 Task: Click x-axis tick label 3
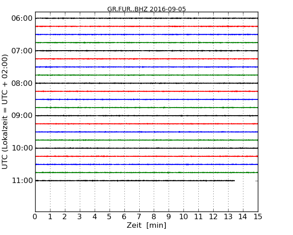80,216
